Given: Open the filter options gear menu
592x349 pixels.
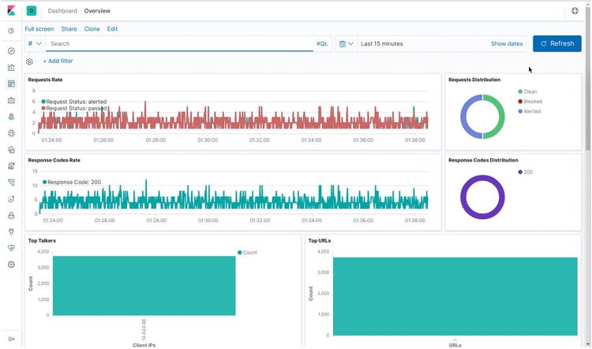Looking at the screenshot, I should [30, 61].
